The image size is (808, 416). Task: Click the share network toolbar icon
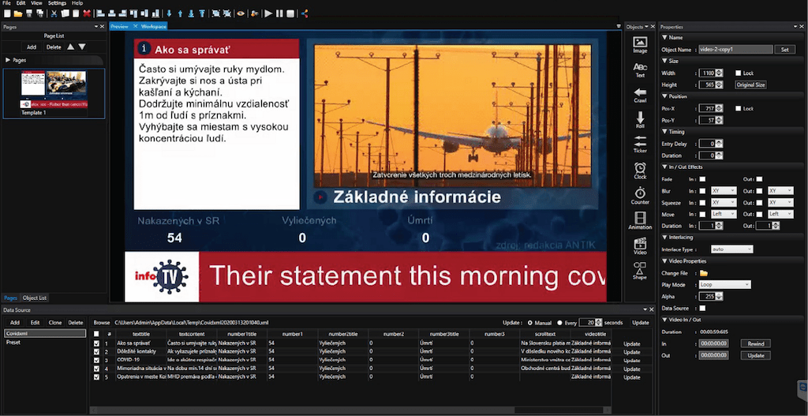(x=304, y=13)
